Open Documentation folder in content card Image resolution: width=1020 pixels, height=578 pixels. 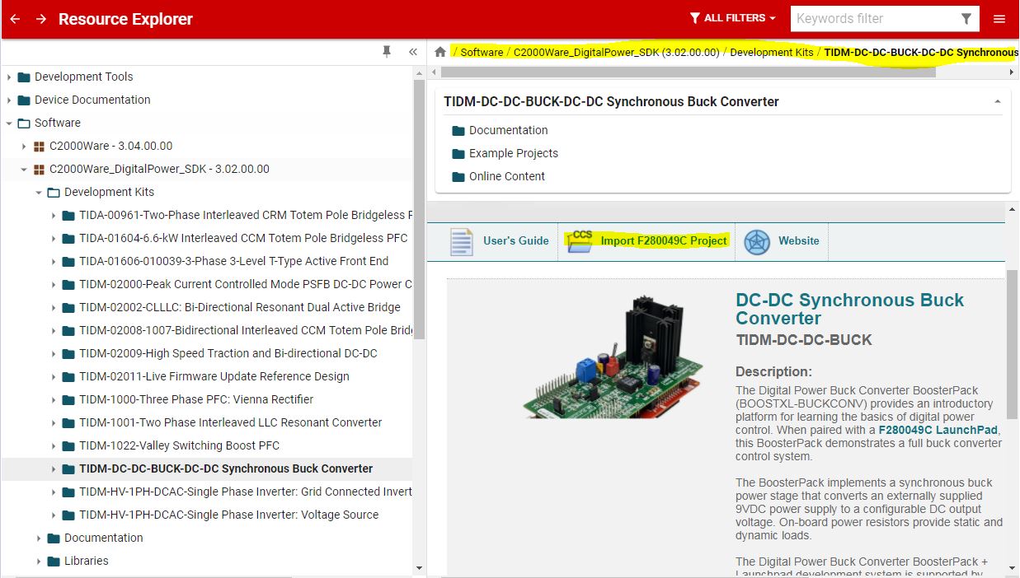(508, 130)
